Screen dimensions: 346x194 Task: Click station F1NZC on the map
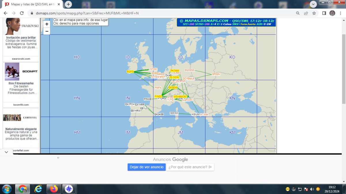pyautogui.click(x=158, y=96)
